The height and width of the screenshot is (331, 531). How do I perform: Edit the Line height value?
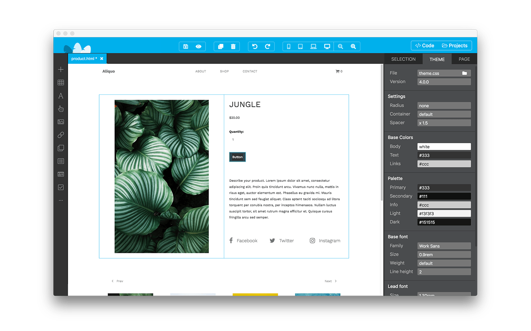tap(444, 272)
